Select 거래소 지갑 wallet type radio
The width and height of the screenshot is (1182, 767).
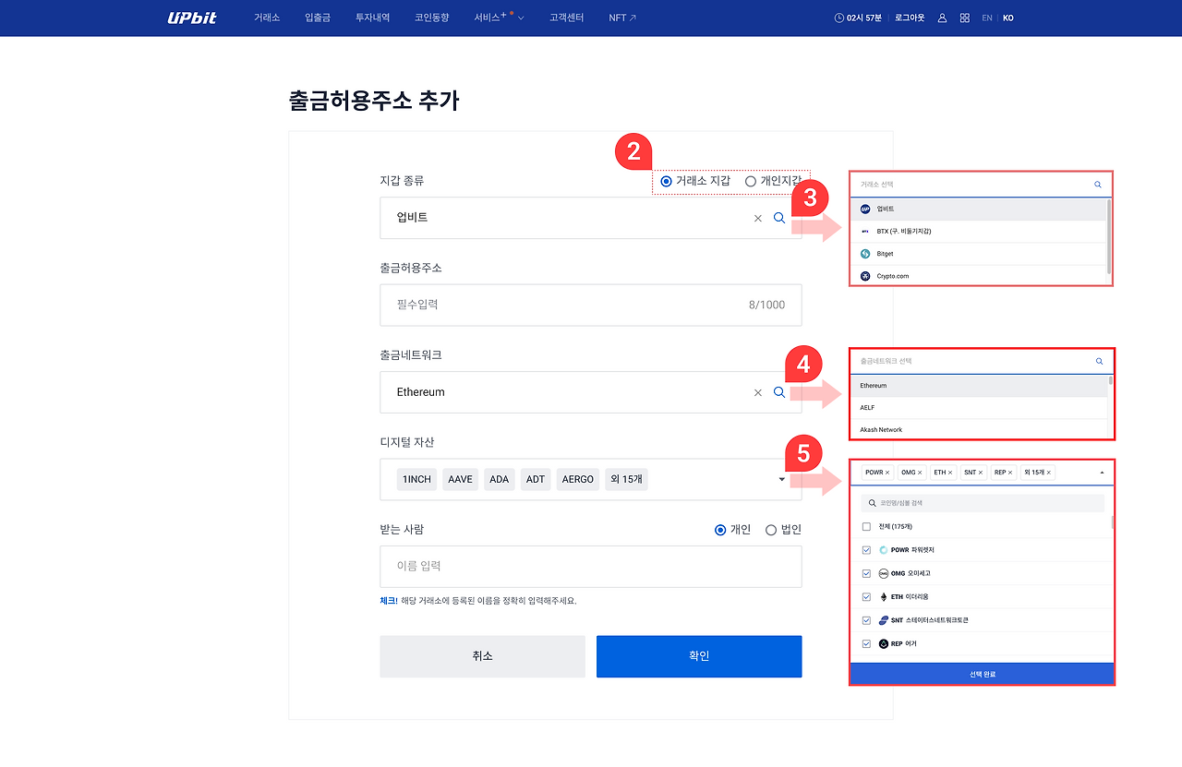point(667,181)
